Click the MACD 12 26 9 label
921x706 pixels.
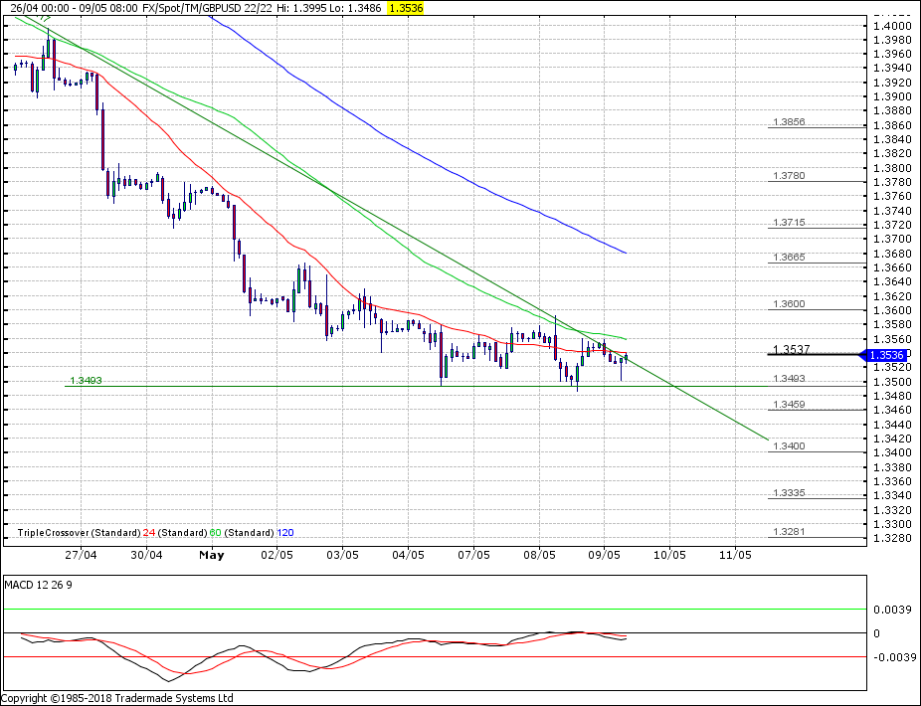tap(38, 585)
